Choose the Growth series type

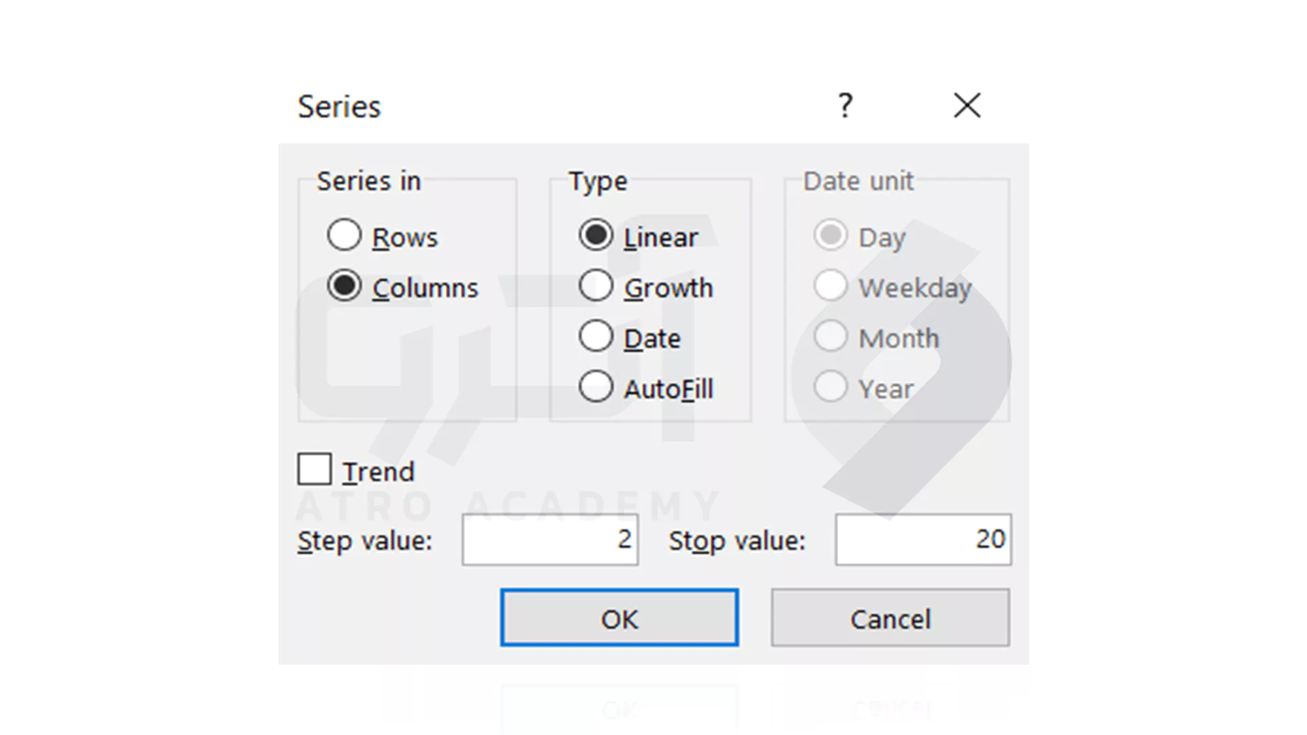(596, 286)
